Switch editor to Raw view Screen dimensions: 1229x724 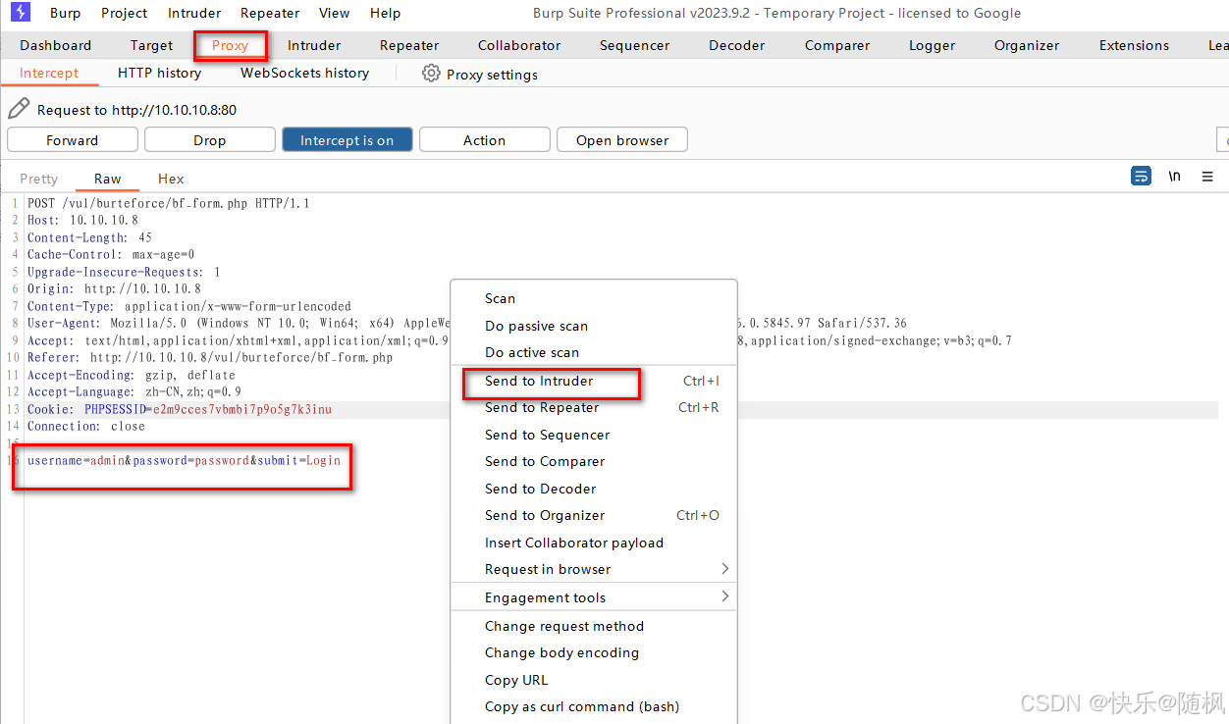[108, 179]
